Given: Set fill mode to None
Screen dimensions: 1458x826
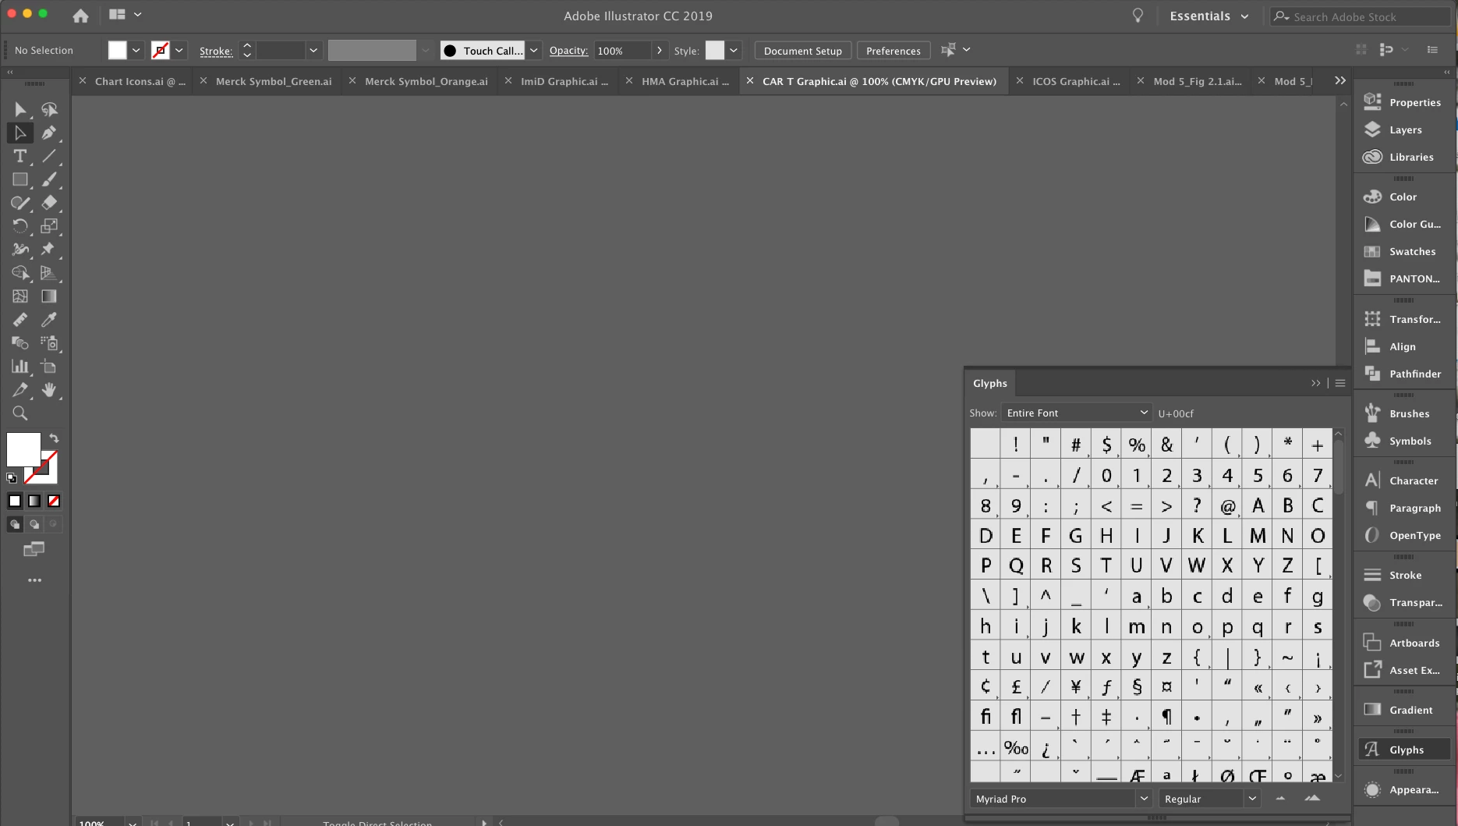Looking at the screenshot, I should point(54,501).
